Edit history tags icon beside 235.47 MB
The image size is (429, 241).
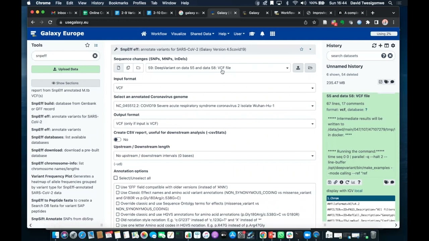point(386,82)
